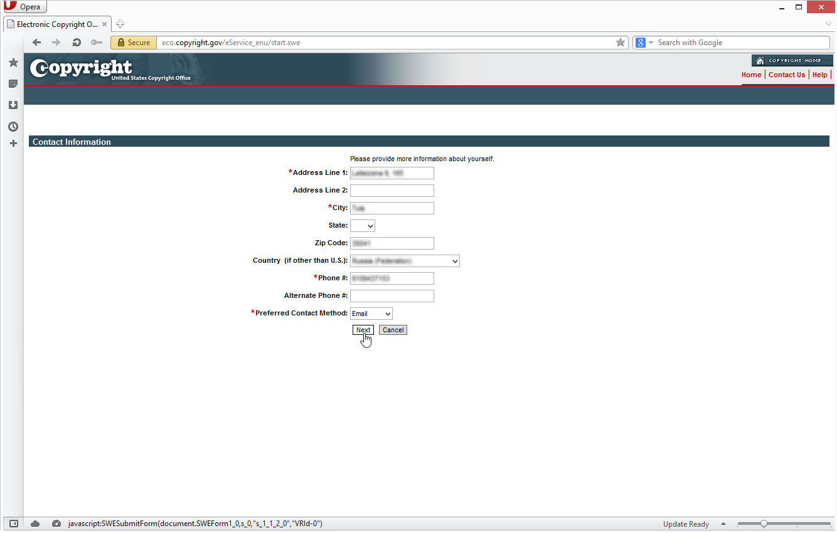The width and height of the screenshot is (837, 533).
Task: Go back with the back arrow
Action: (36, 43)
